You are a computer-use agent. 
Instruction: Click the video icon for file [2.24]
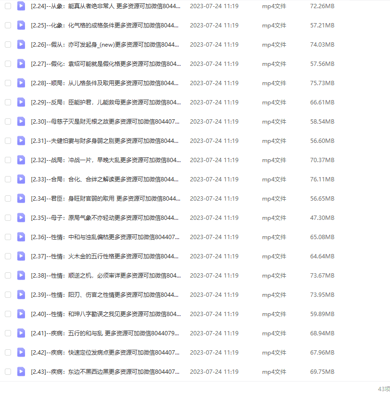click(21, 6)
